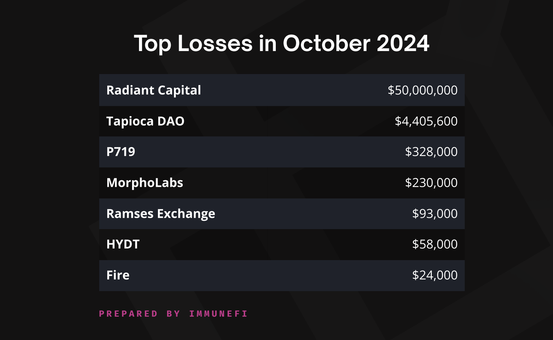
Task: Select the Tapioca DAO entry
Action: [145, 121]
